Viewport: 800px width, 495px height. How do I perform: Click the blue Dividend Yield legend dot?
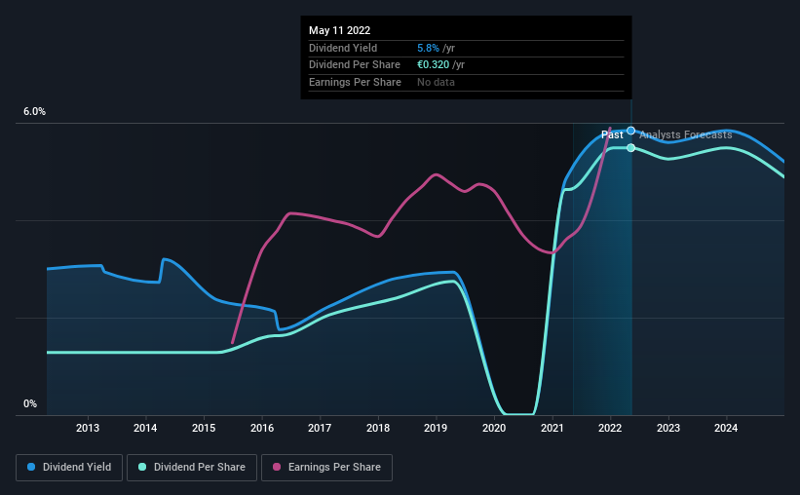[x=31, y=467]
